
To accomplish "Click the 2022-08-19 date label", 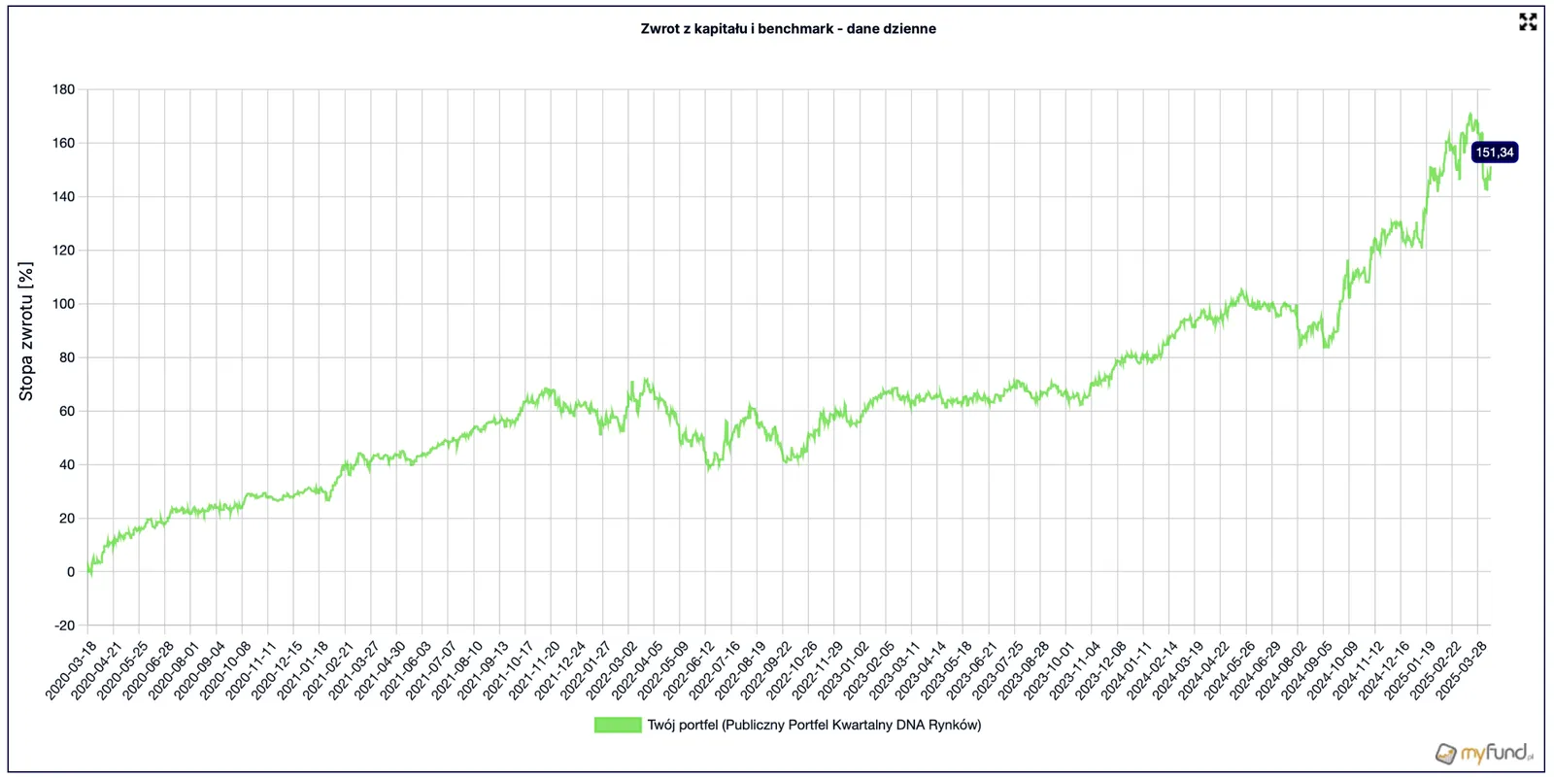I will pos(741,670).
